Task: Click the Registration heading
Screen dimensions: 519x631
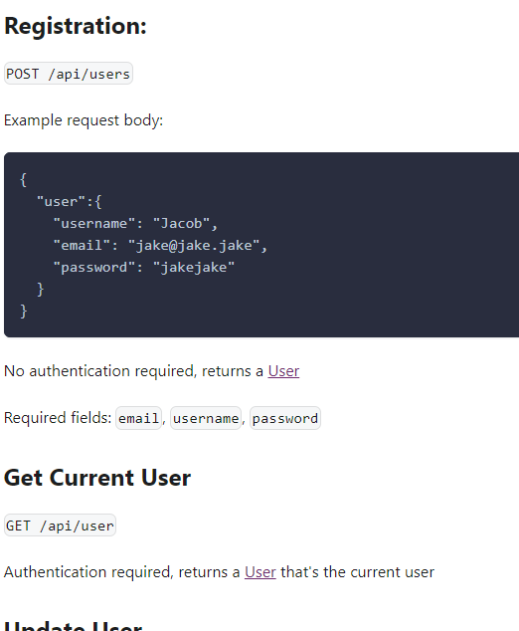Action: click(76, 27)
